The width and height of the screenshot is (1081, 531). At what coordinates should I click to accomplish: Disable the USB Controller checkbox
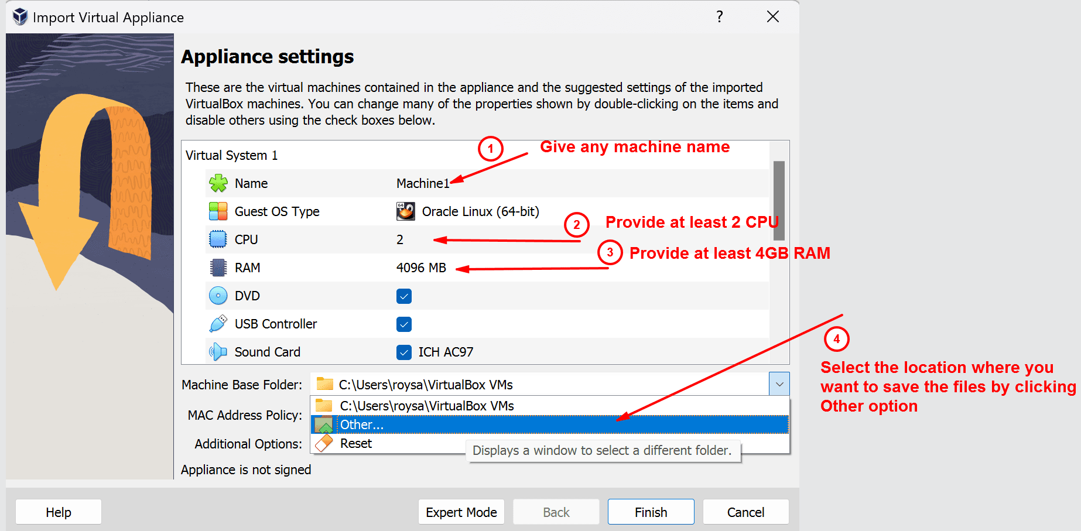[x=404, y=324]
